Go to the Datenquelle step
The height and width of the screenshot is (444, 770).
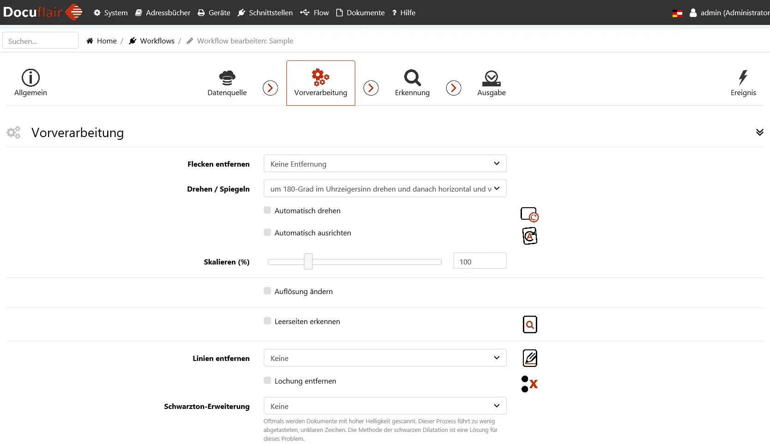point(227,83)
